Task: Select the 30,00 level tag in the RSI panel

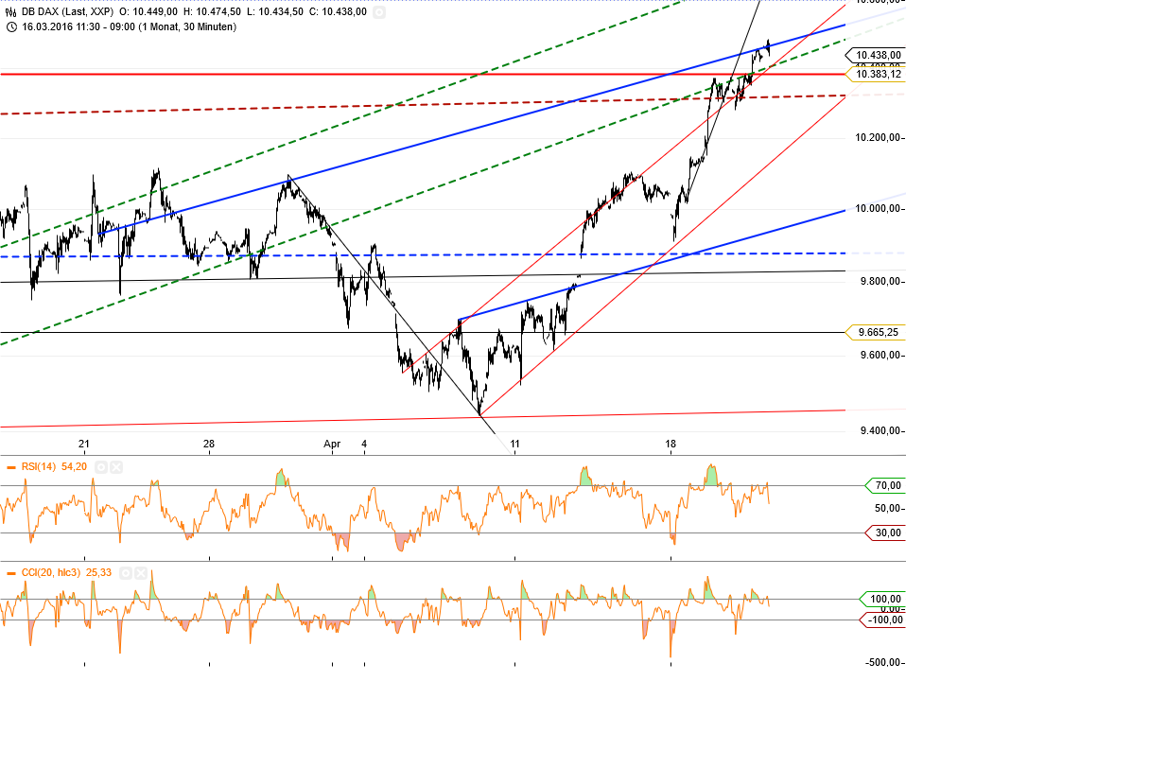Action: [x=887, y=533]
